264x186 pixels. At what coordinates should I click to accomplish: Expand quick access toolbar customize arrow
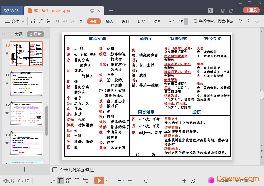pyautogui.click(x=81, y=21)
